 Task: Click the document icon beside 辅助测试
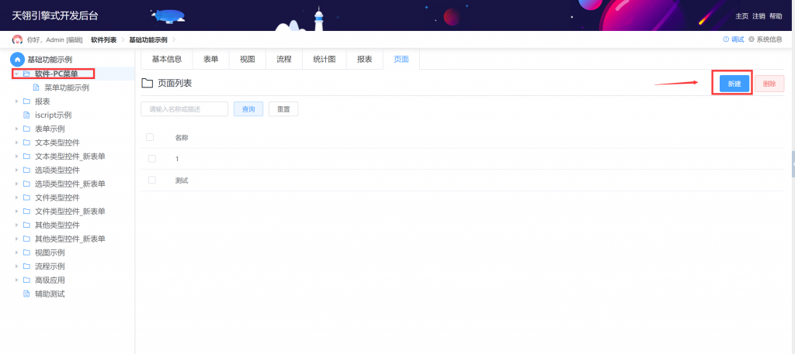(26, 294)
